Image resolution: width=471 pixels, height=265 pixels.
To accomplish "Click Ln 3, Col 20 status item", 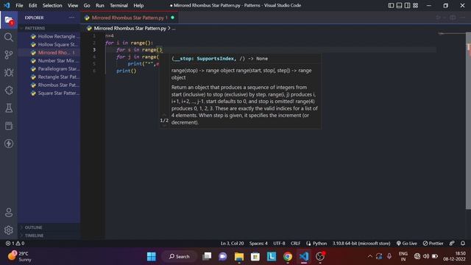I will tap(233, 244).
